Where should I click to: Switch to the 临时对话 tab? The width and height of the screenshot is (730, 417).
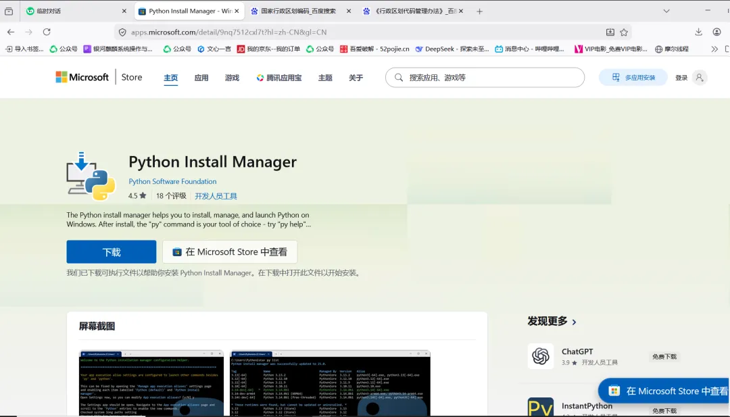coord(76,11)
